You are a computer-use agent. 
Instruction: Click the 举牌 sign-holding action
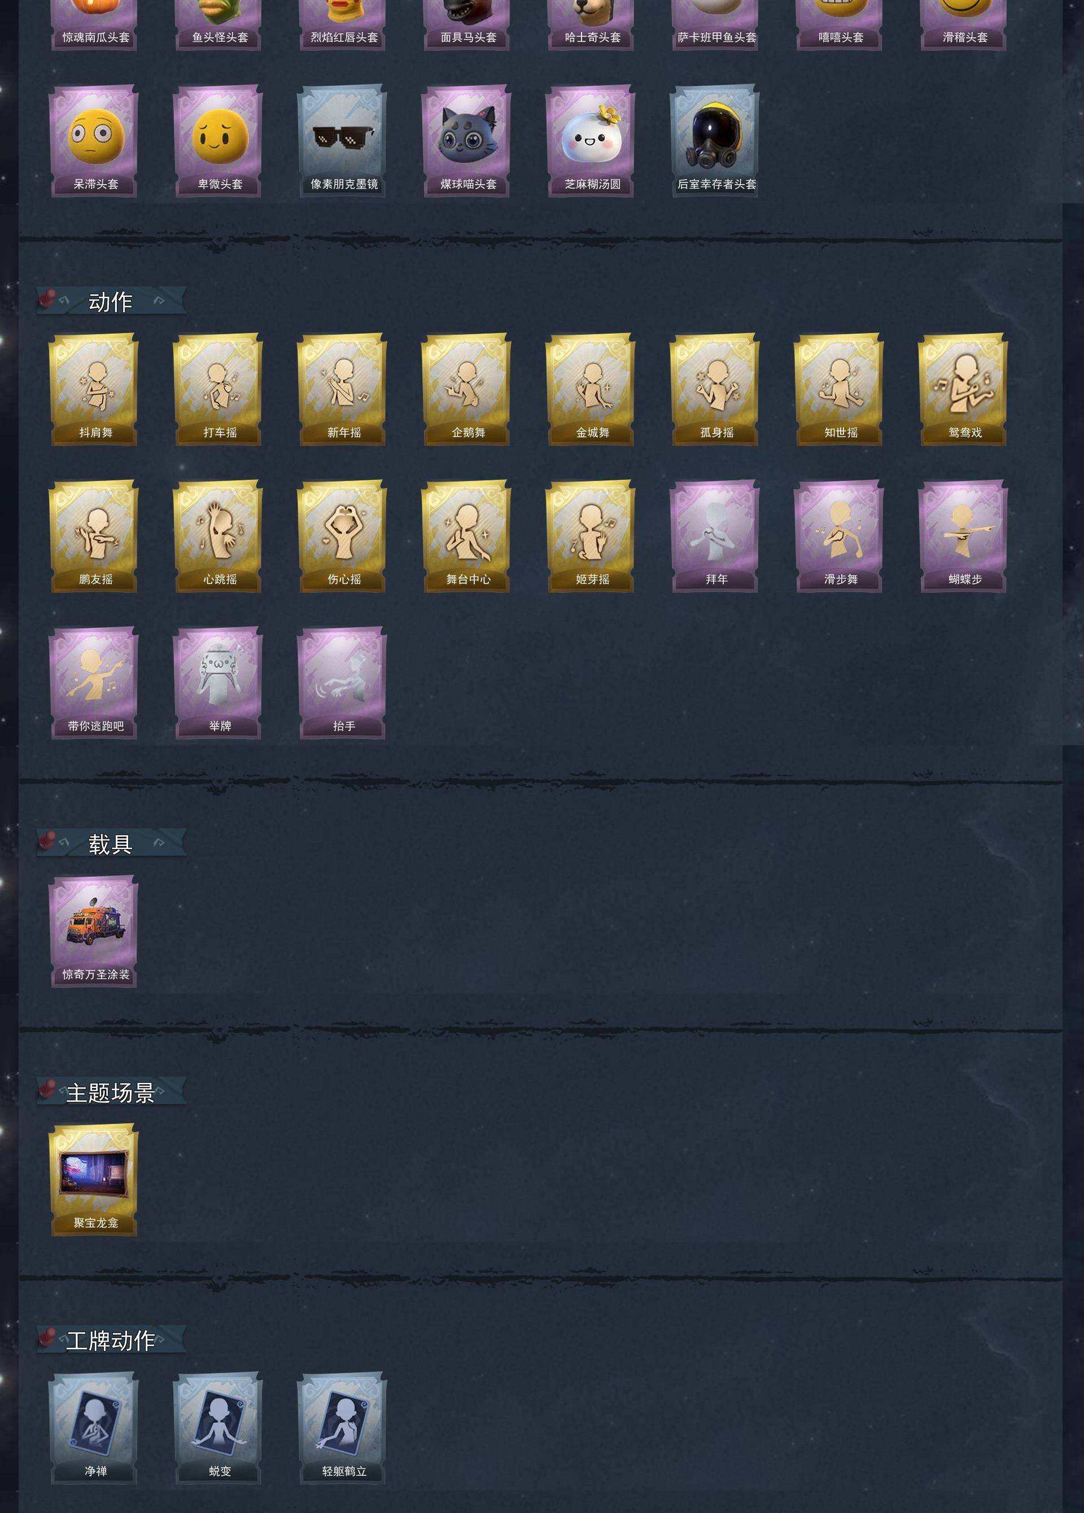tap(217, 683)
